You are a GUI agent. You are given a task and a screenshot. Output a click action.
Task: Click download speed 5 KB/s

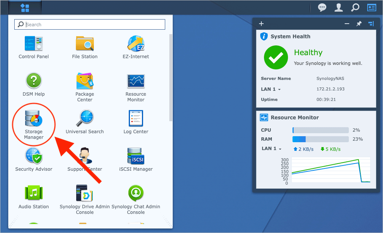[x=330, y=149]
